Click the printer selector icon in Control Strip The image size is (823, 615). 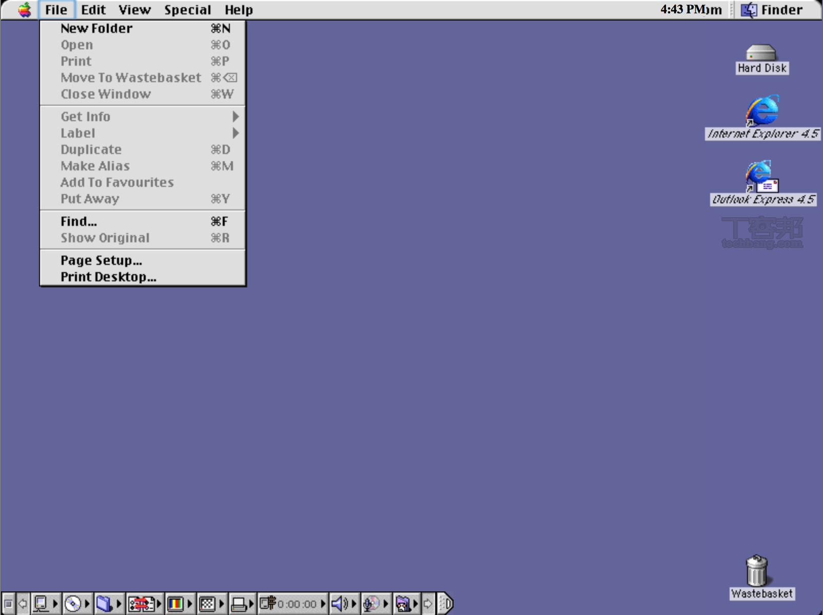pos(239,604)
